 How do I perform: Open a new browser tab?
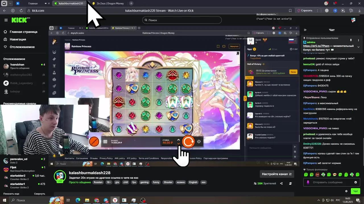click(131, 3)
